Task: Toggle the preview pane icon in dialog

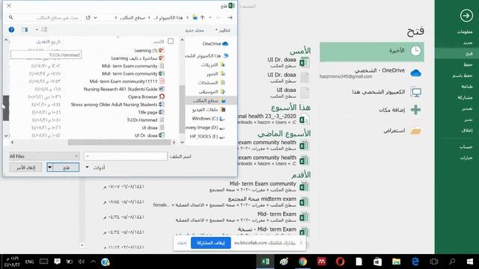Action: 25,30
